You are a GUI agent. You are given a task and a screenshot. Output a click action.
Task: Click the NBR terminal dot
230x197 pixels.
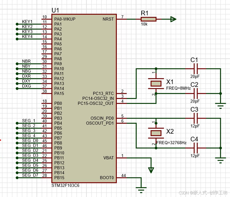pyautogui.click(x=17, y=64)
